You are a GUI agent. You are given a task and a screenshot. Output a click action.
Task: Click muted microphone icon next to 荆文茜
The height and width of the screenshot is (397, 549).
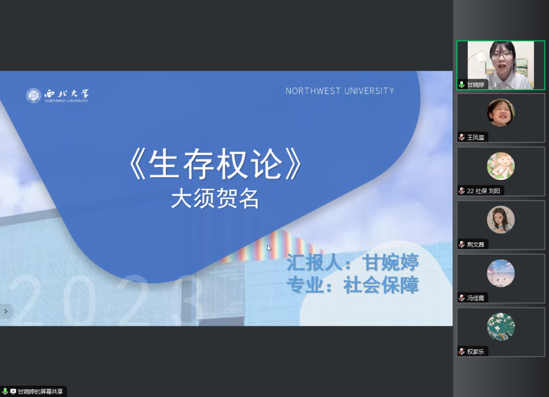462,245
